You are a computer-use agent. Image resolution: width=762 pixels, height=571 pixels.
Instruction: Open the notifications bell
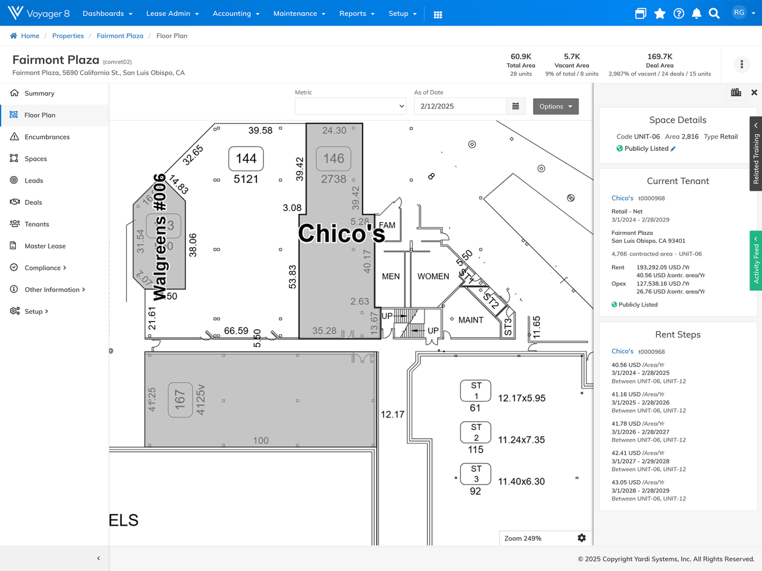pos(696,13)
